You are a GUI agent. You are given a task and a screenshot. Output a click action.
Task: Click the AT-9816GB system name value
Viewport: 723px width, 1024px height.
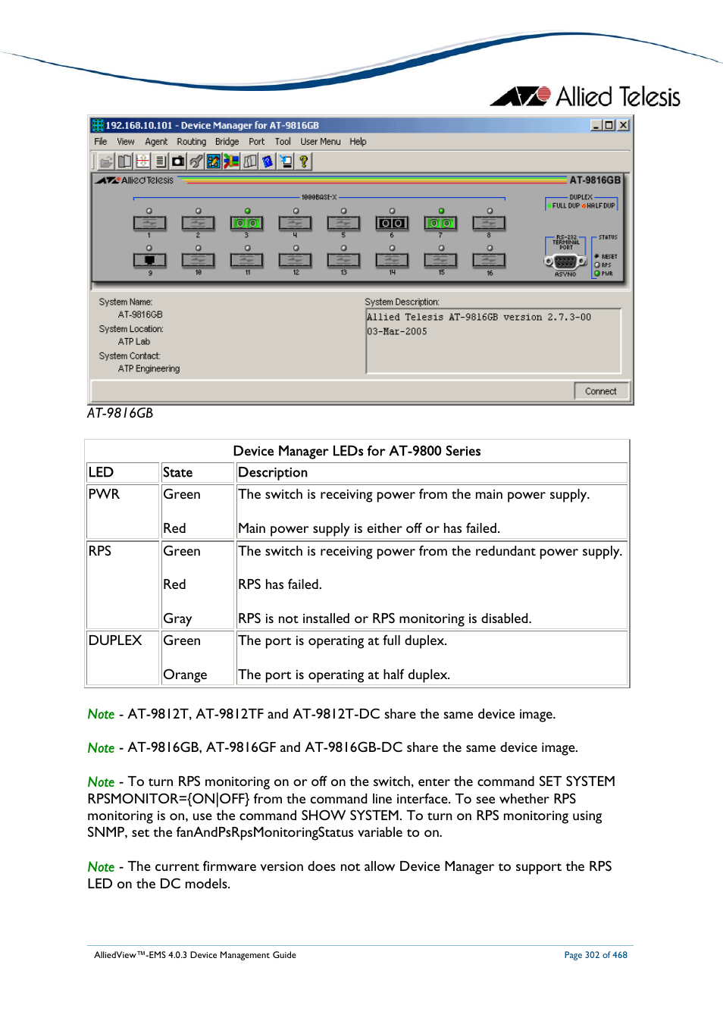(x=140, y=315)
